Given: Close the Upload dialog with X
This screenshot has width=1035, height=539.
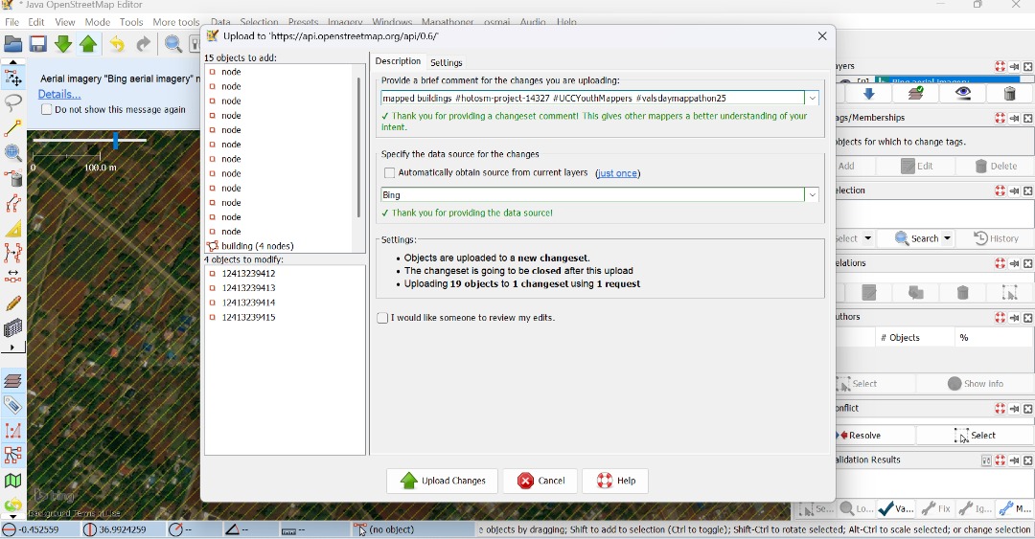Looking at the screenshot, I should point(822,36).
